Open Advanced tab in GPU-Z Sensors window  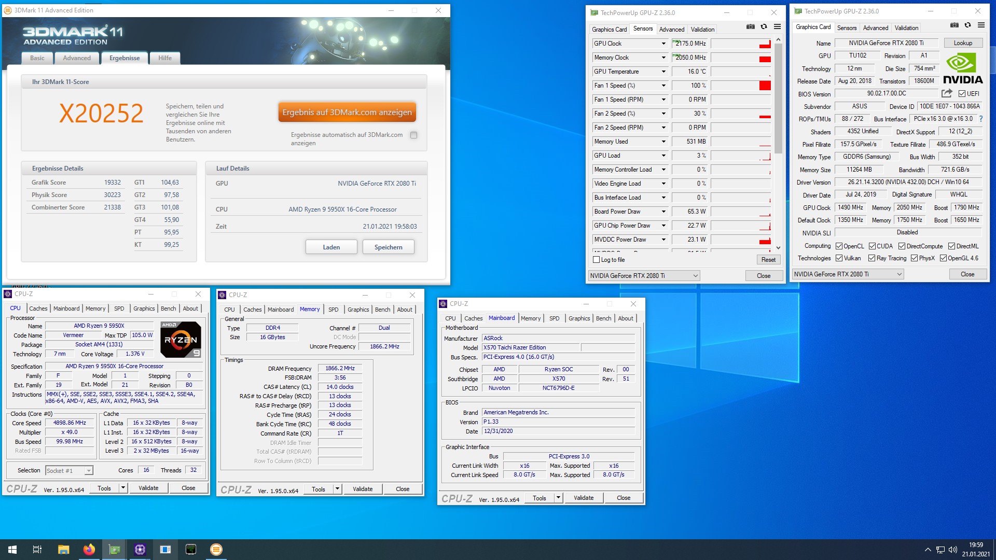pos(672,30)
